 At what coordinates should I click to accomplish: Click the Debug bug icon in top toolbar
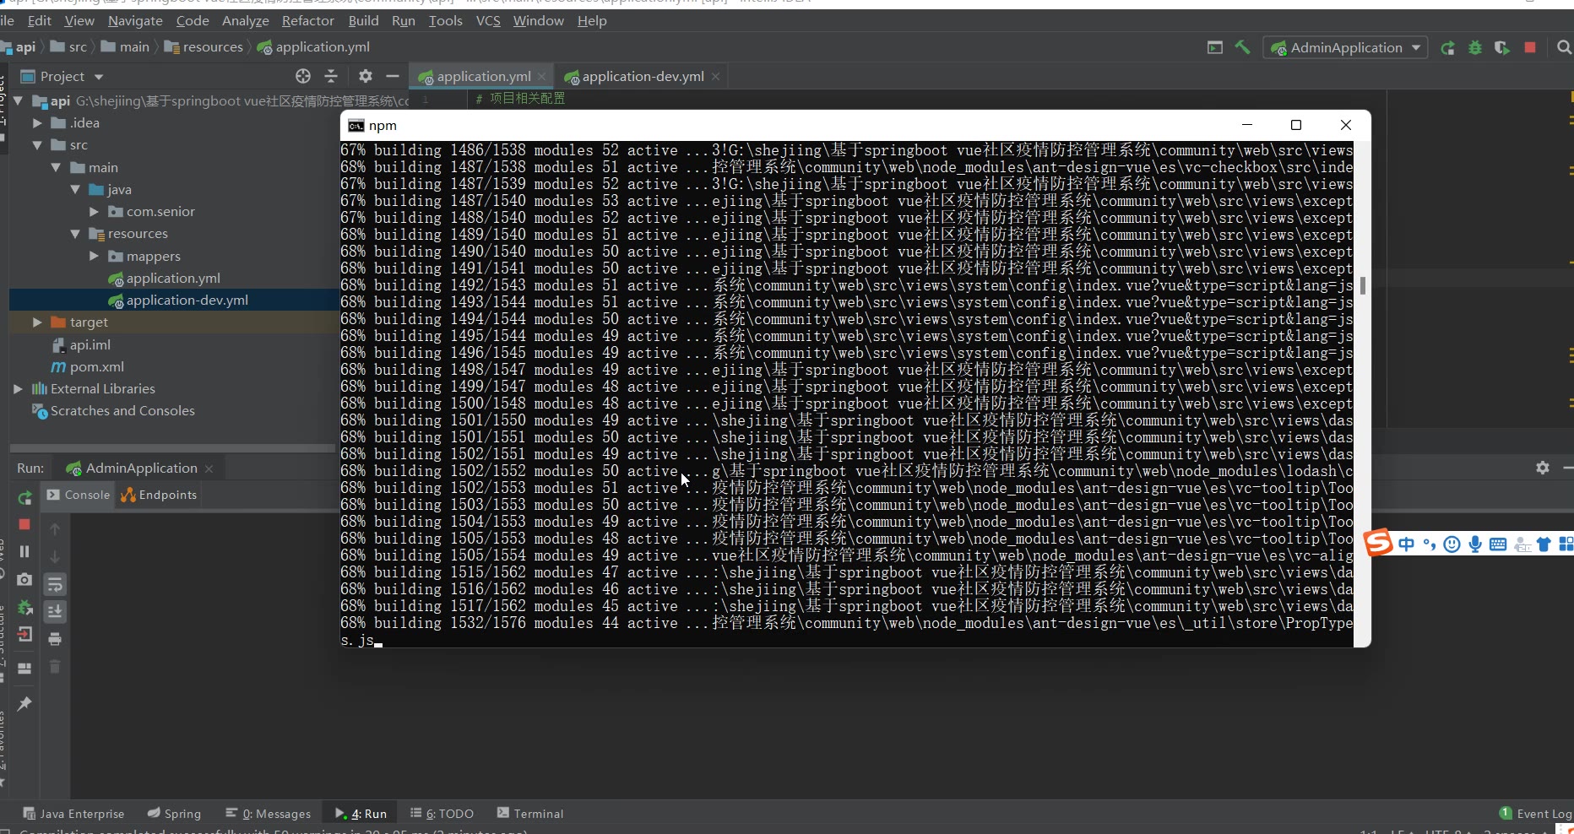pyautogui.click(x=1475, y=48)
